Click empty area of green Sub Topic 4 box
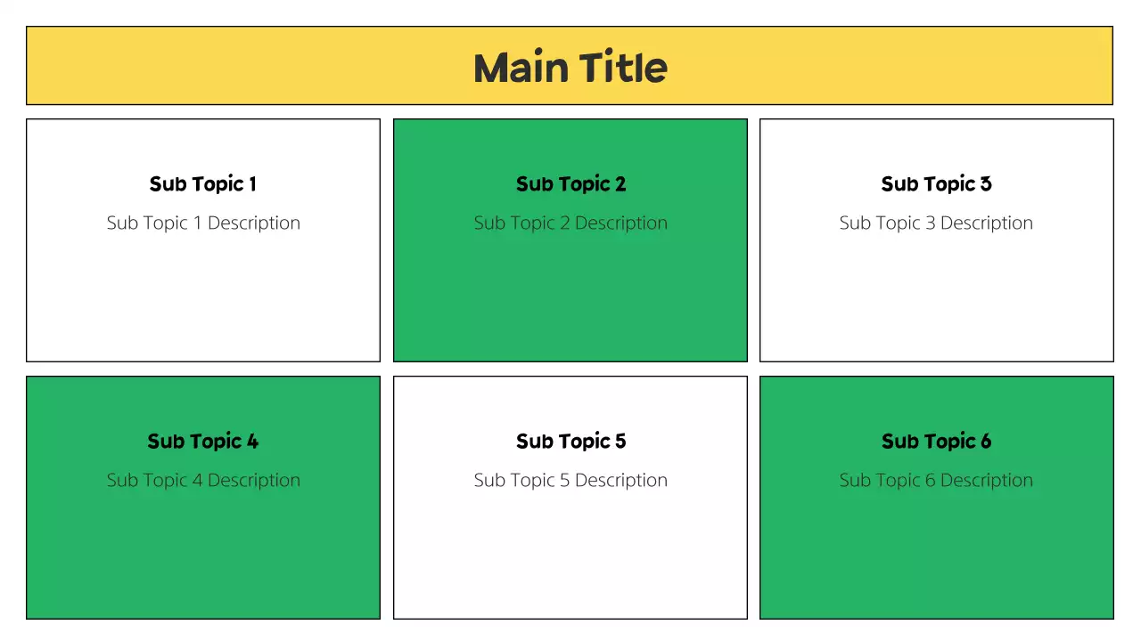Viewport: 1141px width, 641px height. [203, 561]
